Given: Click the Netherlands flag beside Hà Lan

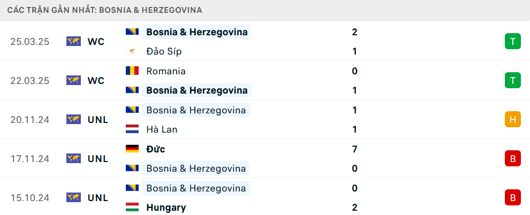Looking at the screenshot, I should click(132, 129).
